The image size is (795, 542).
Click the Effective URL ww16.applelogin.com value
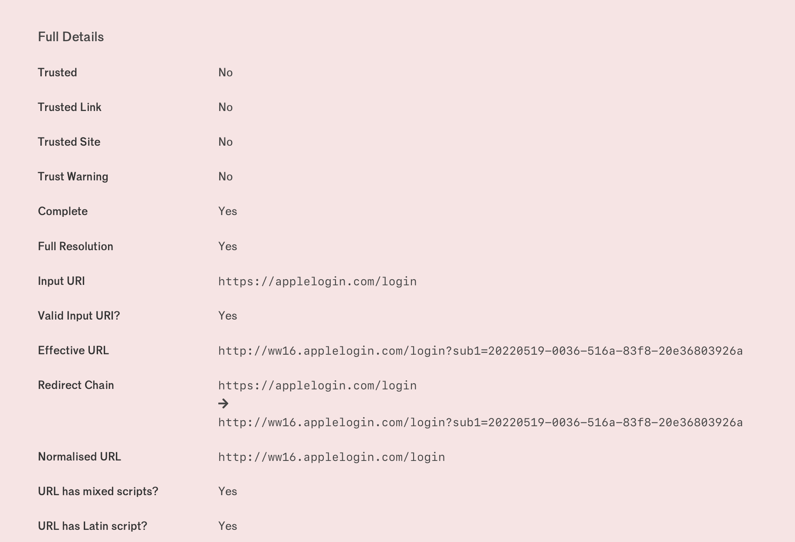(480, 351)
